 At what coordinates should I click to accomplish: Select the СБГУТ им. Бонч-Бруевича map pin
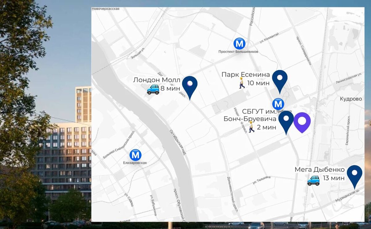286,123
